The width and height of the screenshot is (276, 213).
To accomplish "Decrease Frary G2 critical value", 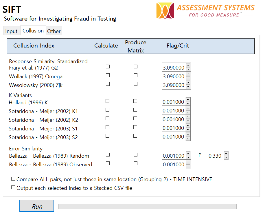I will click(x=188, y=70).
